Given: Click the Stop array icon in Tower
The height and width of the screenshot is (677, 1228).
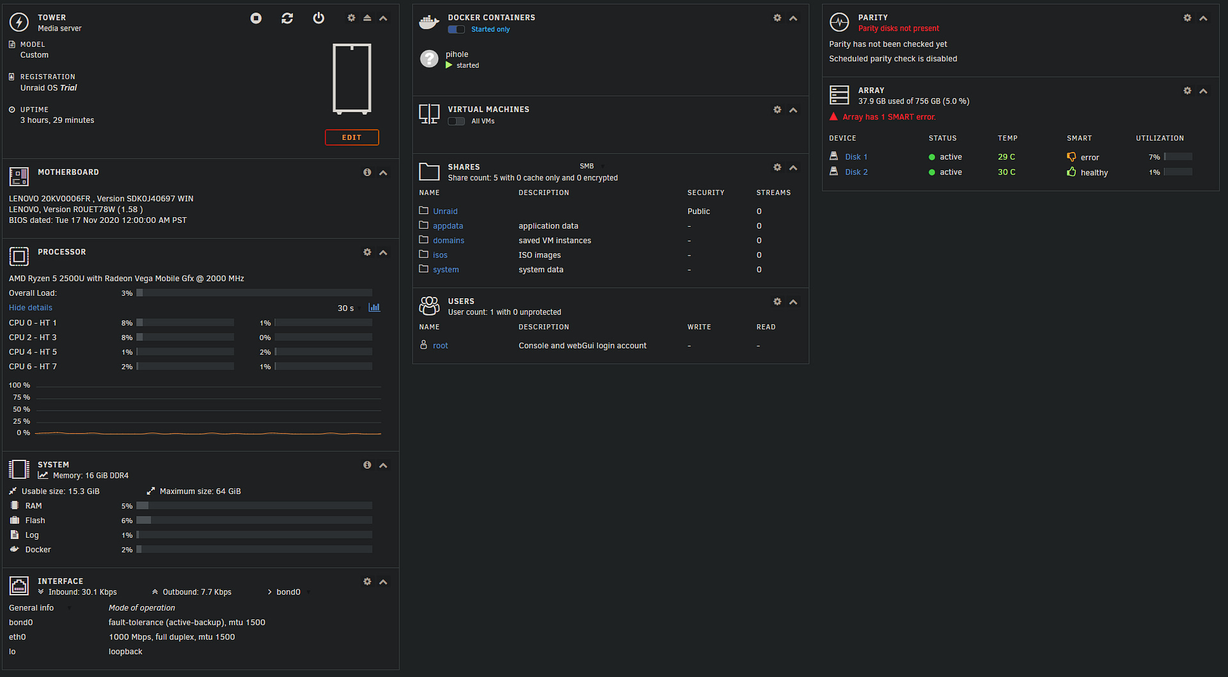Looking at the screenshot, I should pos(256,19).
